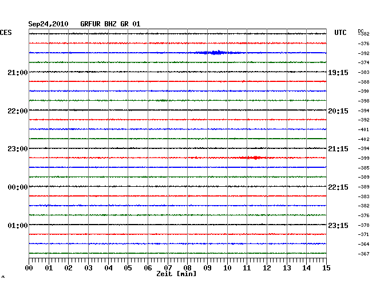Viewport: 372px width, 283px height.
Task: Click the 09 minute axis label
Action: click(207, 268)
